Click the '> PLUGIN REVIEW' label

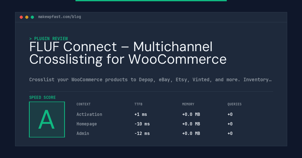(49, 39)
